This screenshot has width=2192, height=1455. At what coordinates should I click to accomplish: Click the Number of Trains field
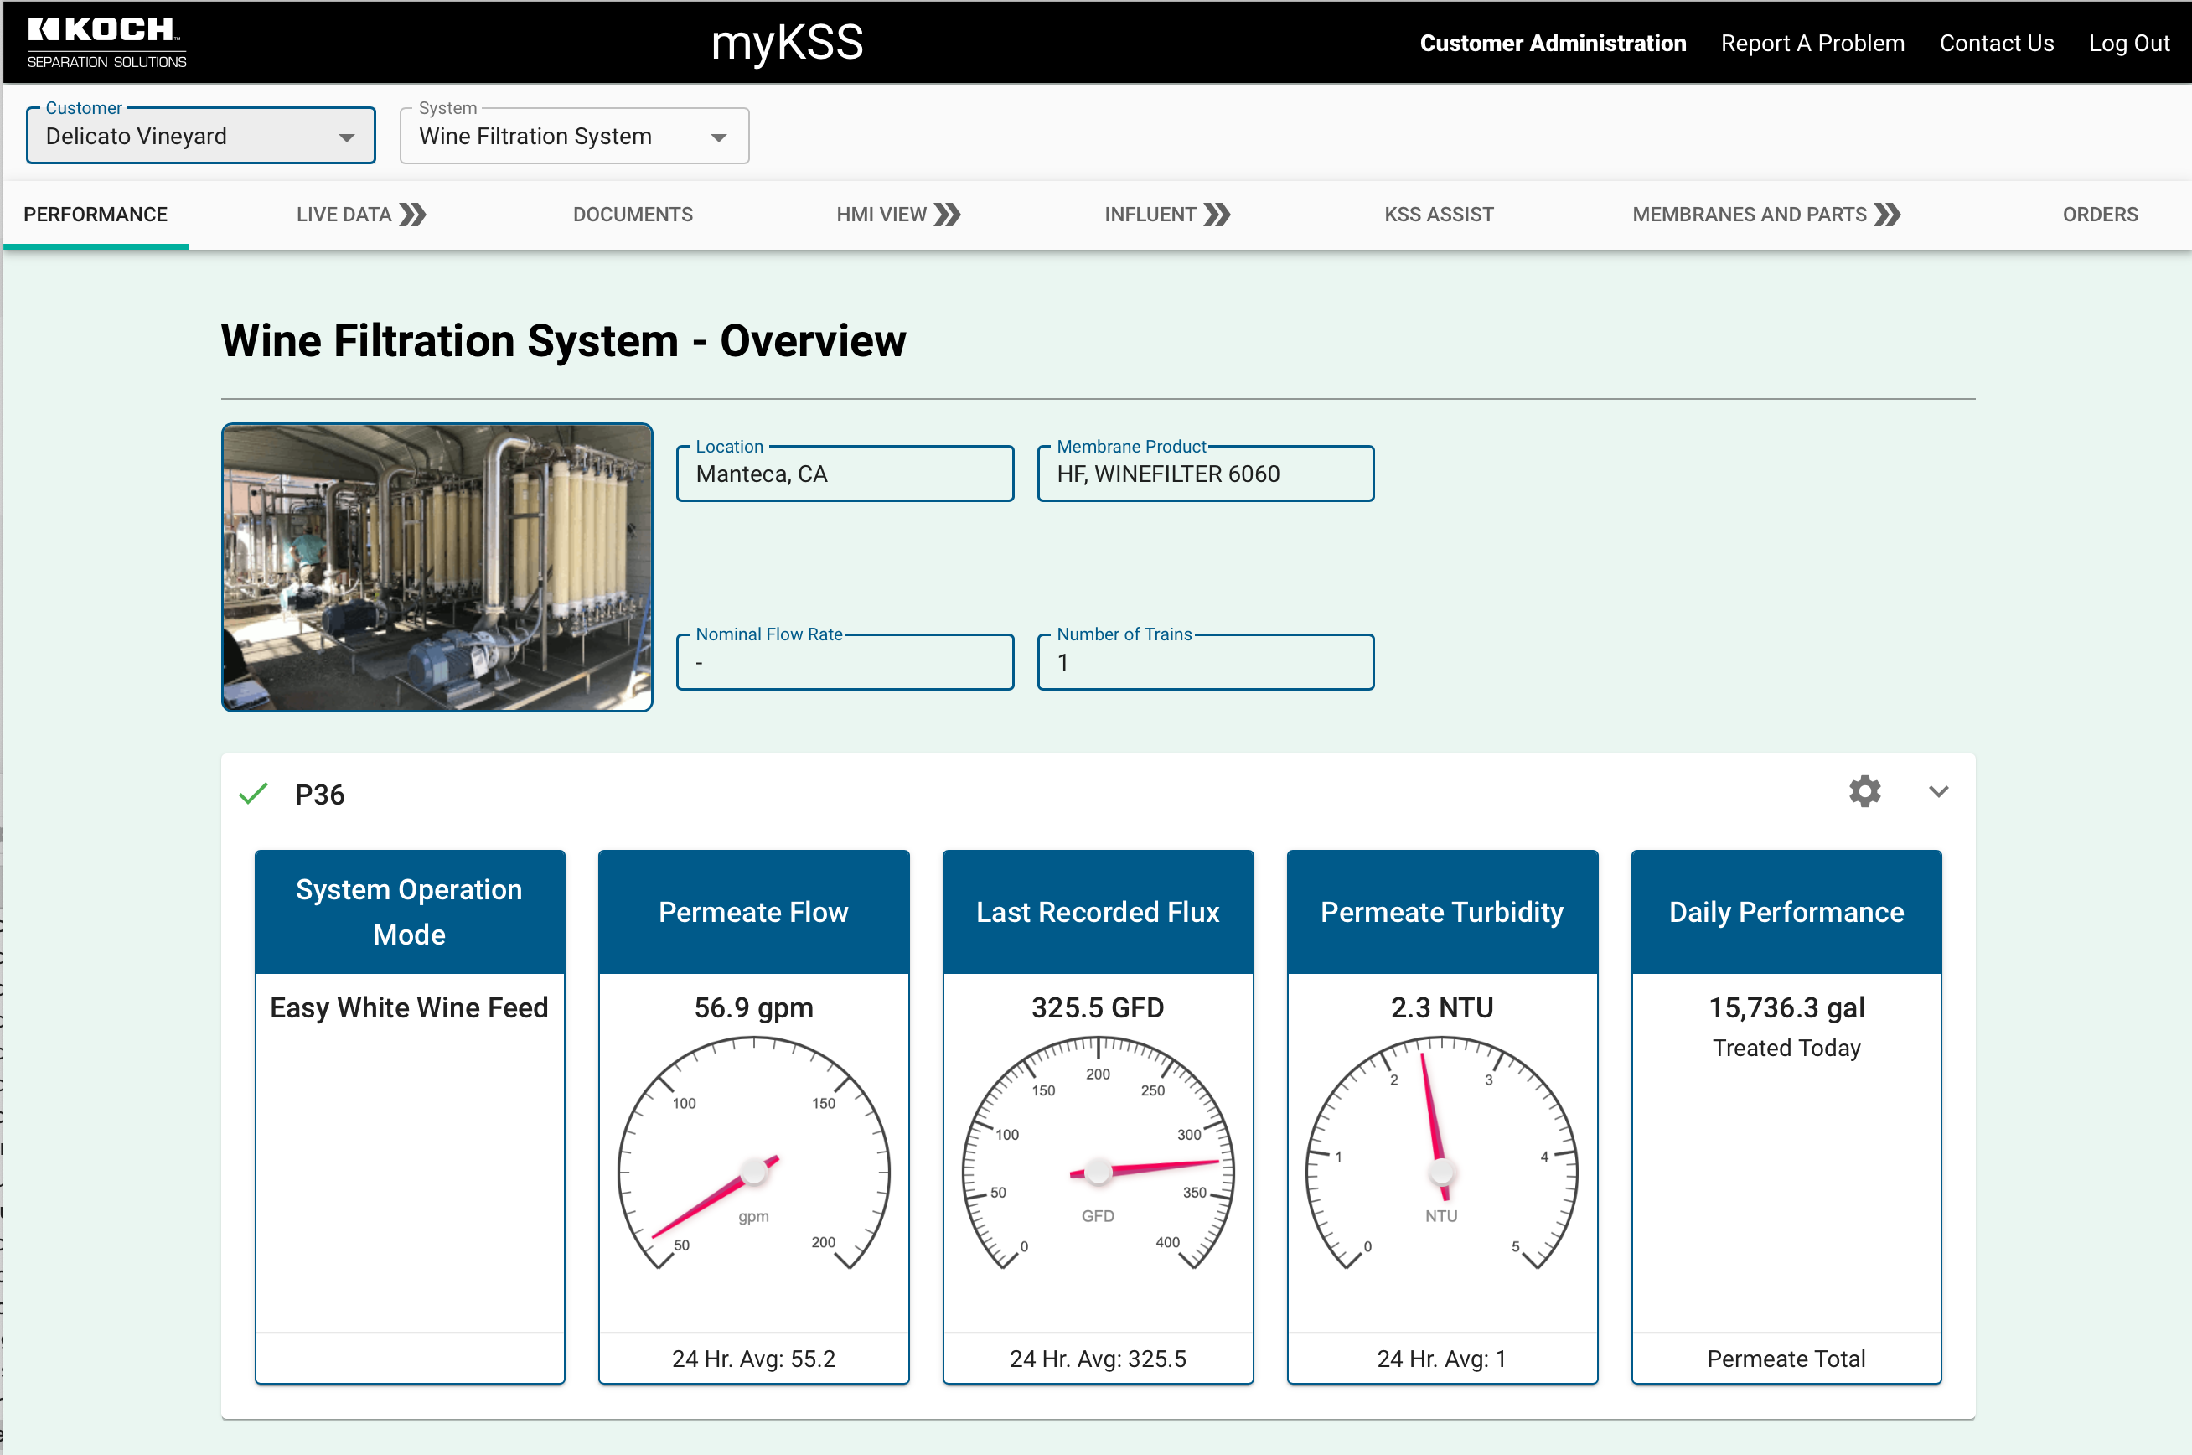[x=1205, y=661]
